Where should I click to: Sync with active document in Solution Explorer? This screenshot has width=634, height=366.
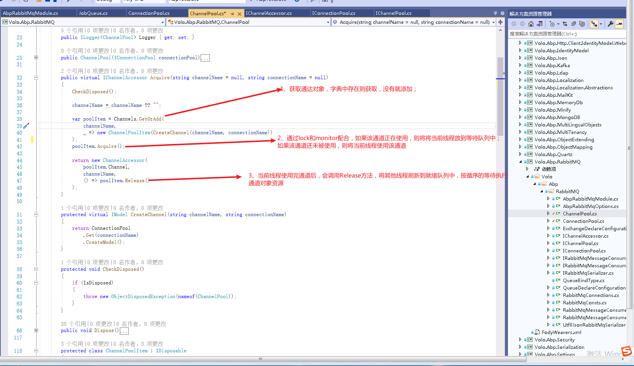click(x=565, y=24)
